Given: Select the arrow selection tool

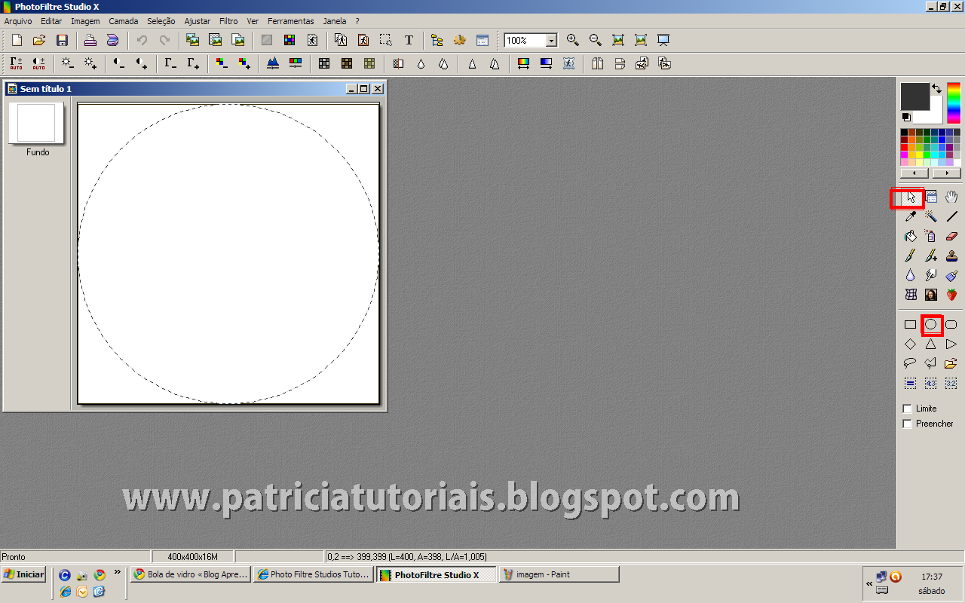Looking at the screenshot, I should pyautogui.click(x=911, y=197).
